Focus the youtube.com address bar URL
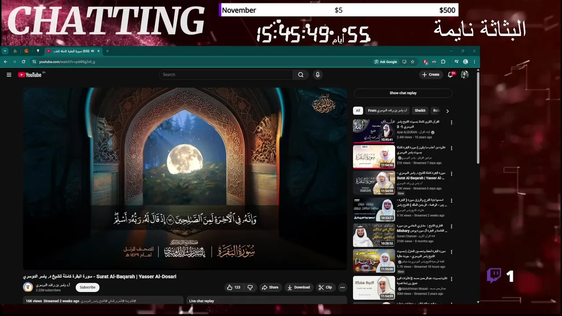This screenshot has height=316, width=562. tap(67, 62)
